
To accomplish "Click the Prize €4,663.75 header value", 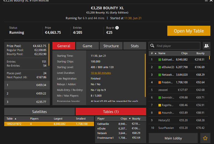I will click(x=53, y=33).
